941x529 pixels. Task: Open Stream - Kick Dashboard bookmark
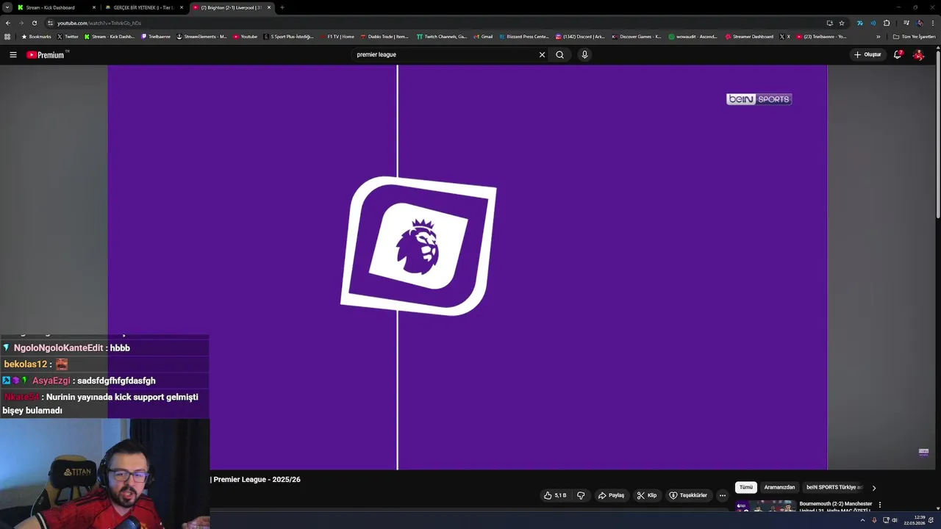coord(110,37)
